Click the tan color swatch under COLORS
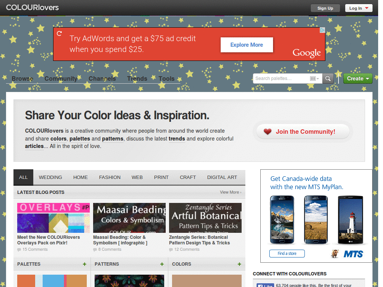The height and width of the screenshot is (287, 383). tap(206, 281)
